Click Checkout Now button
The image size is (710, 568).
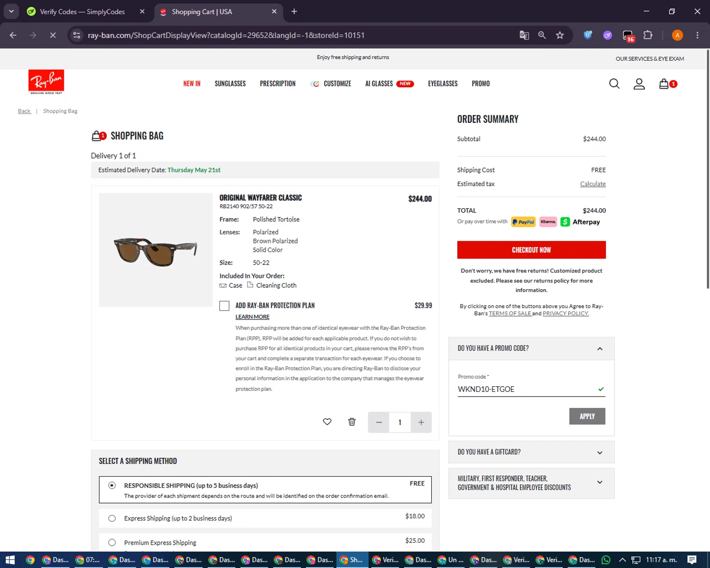pos(531,250)
